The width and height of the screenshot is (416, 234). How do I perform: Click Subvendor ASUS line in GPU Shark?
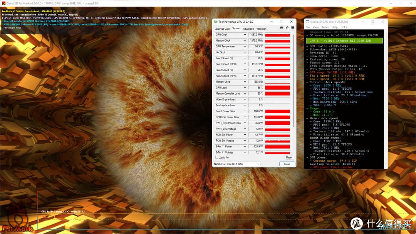(x=331, y=49)
